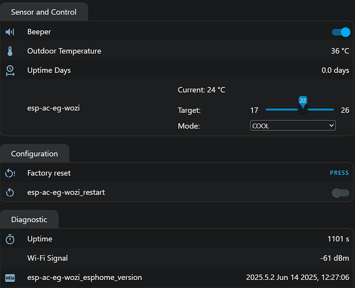This screenshot has height=288, width=355.
Task: Enable the esp-ac-eg-wozi_restart toggle
Action: tap(340, 193)
